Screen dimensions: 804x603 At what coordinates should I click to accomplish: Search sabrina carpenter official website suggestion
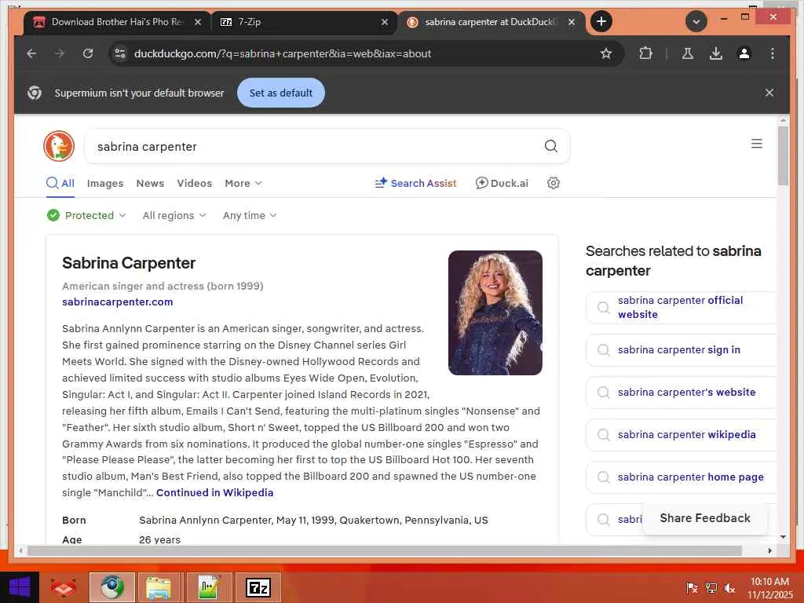681,307
